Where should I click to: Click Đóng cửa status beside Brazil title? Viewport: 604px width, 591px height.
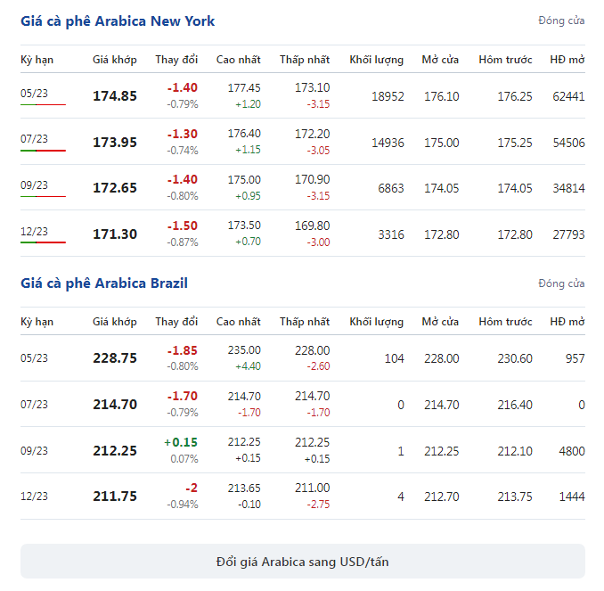point(561,283)
